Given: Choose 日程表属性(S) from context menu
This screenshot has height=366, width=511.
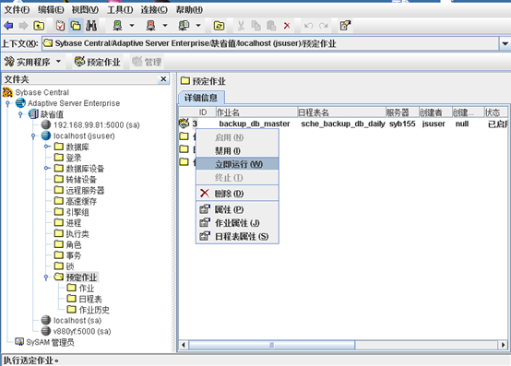Looking at the screenshot, I should click(237, 236).
